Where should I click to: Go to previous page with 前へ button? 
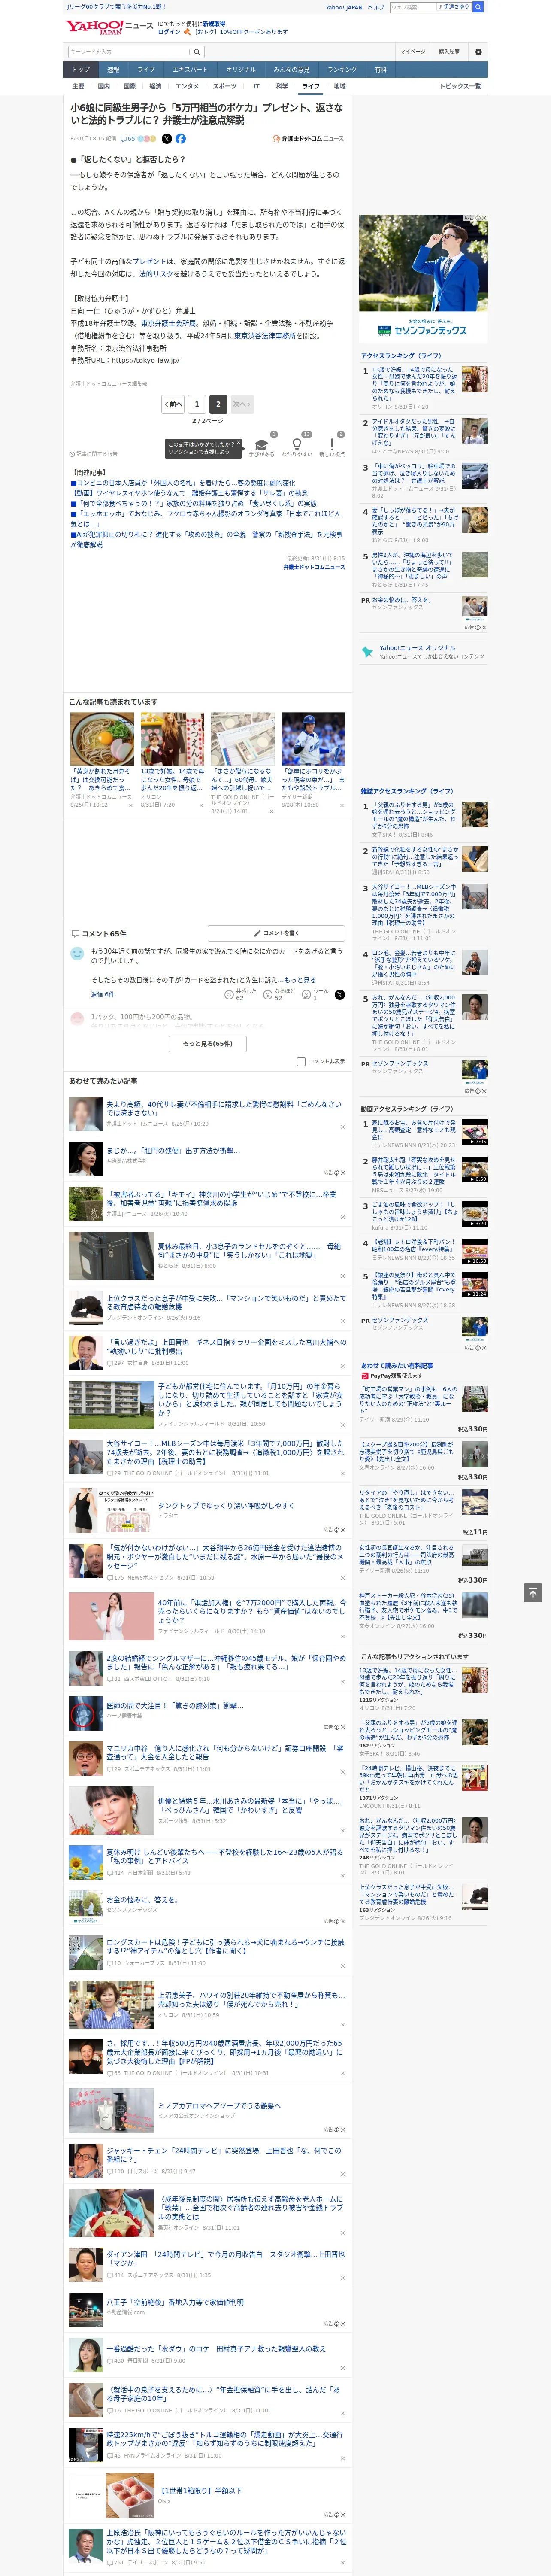(x=173, y=405)
